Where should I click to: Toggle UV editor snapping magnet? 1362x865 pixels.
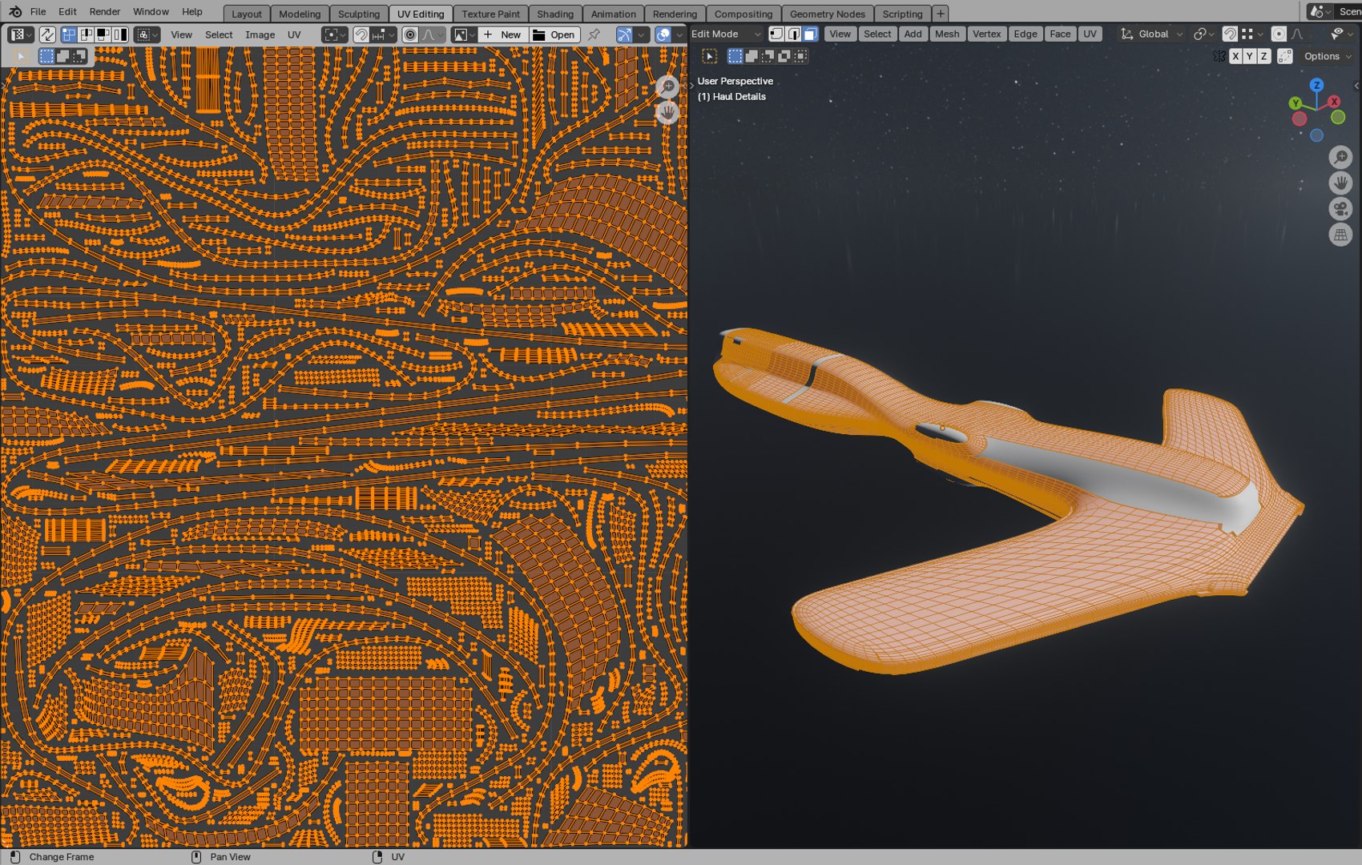pos(361,34)
